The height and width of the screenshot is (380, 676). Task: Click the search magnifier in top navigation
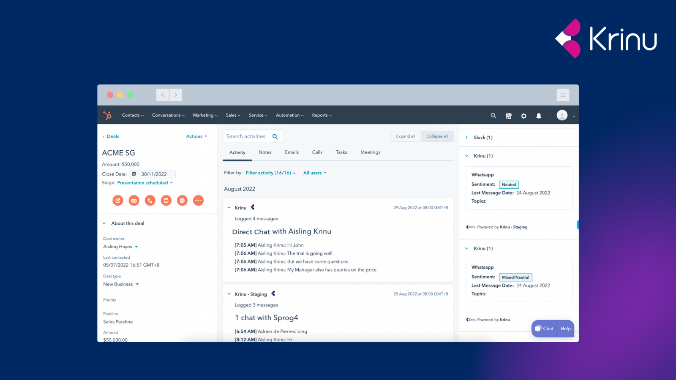[x=493, y=116]
